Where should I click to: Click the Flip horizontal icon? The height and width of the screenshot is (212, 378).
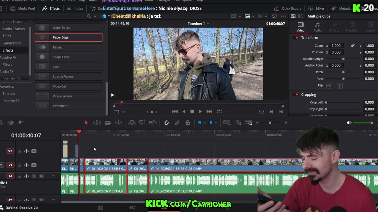[x=329, y=85]
